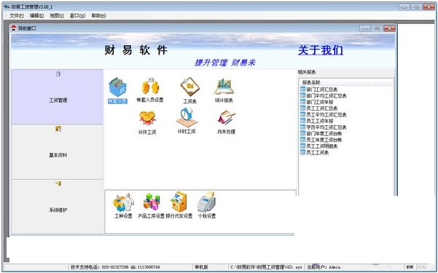Select the 员工平均工资汇总表 report row

(x=323, y=115)
